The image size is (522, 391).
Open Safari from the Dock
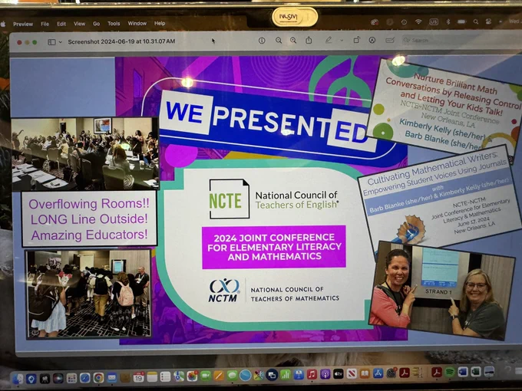point(85,379)
